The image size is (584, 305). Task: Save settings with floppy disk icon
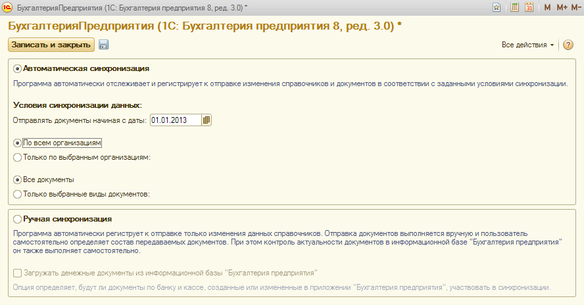103,45
